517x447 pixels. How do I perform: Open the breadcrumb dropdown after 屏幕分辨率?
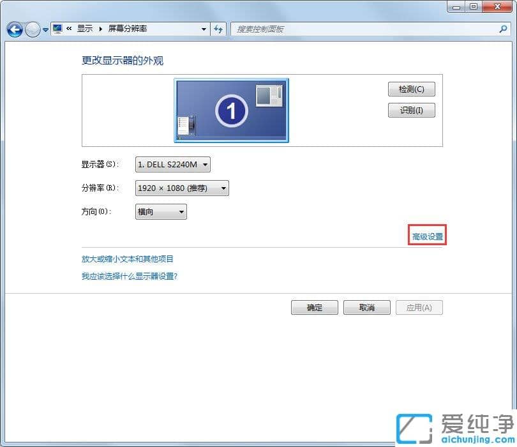203,29
